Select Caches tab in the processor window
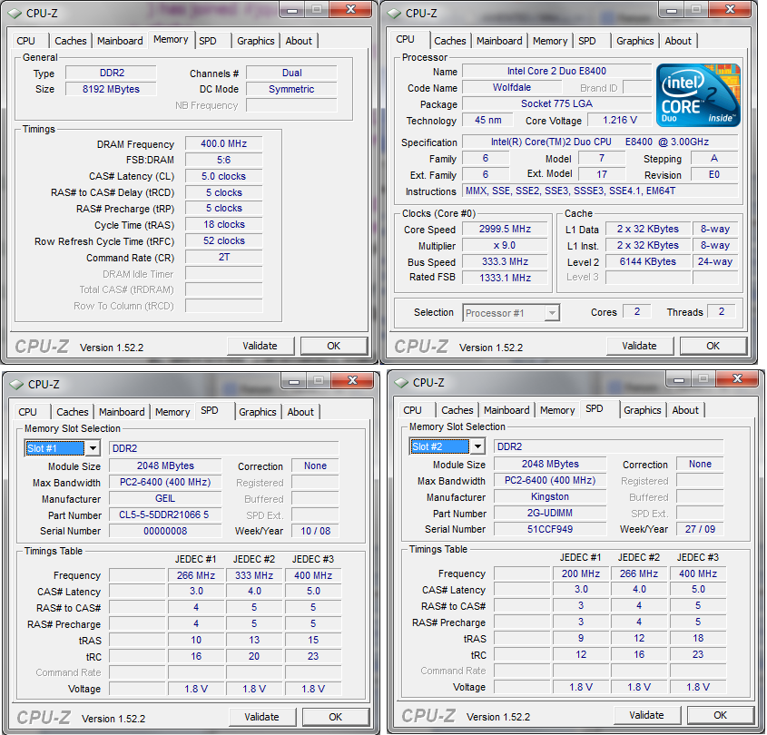This screenshot has height=735, width=767. [x=450, y=41]
